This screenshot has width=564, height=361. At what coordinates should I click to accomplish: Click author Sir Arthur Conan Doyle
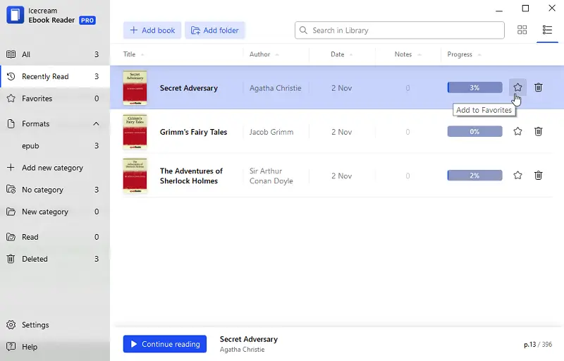click(x=271, y=176)
